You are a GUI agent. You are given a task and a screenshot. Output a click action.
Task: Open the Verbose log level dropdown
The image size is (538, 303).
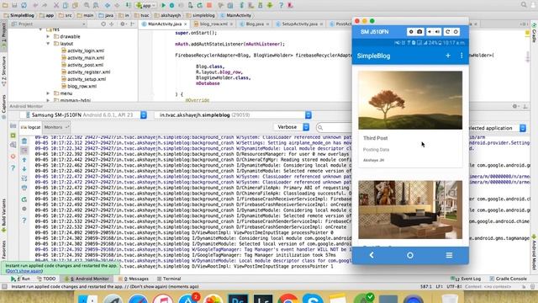[292, 127]
